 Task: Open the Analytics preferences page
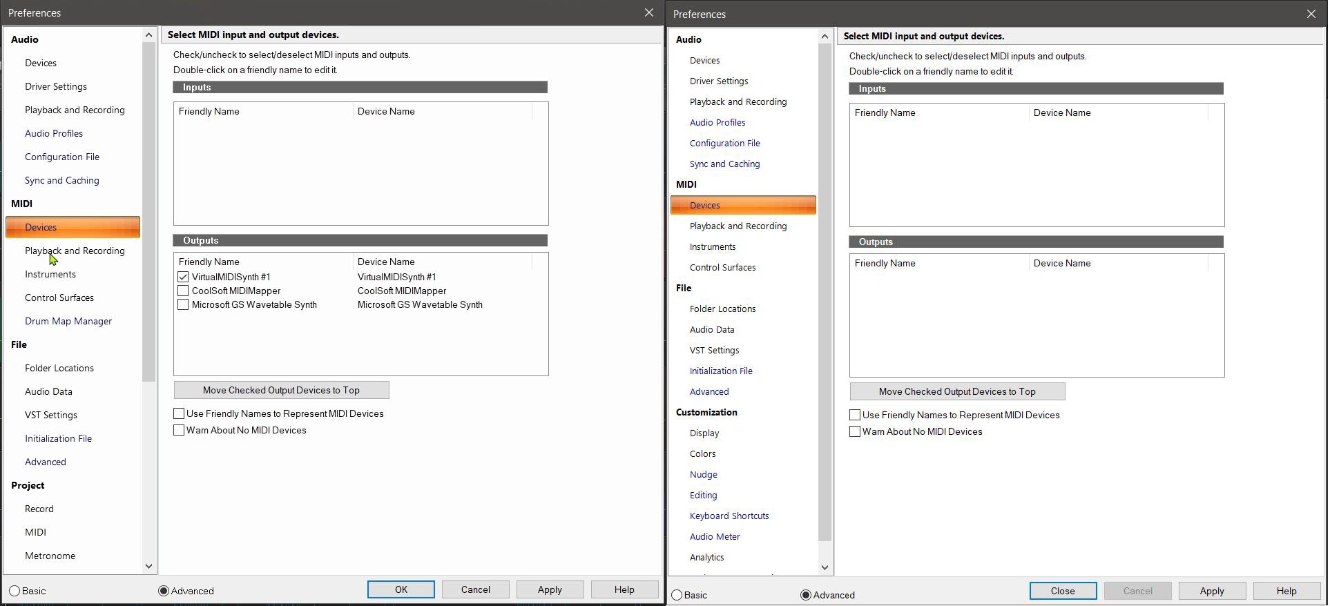[x=706, y=557]
